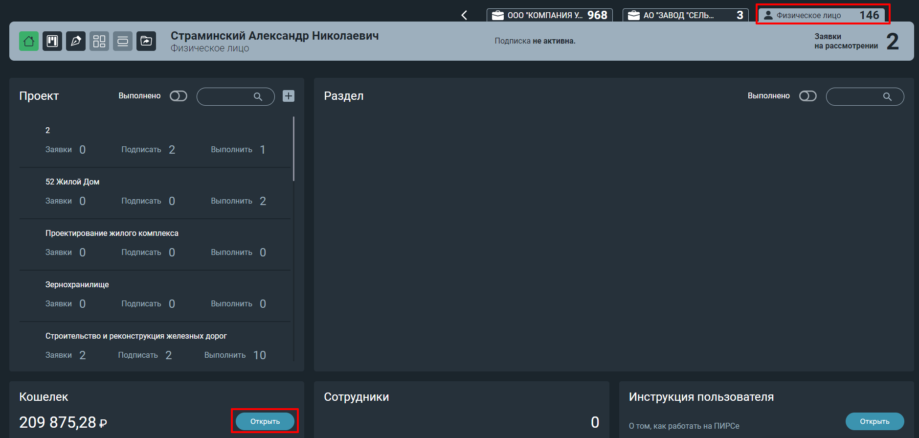Select project Зернохранилище
This screenshot has height=438, width=919.
pyautogui.click(x=155, y=296)
